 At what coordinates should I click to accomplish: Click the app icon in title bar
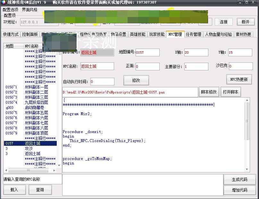click(4, 3)
